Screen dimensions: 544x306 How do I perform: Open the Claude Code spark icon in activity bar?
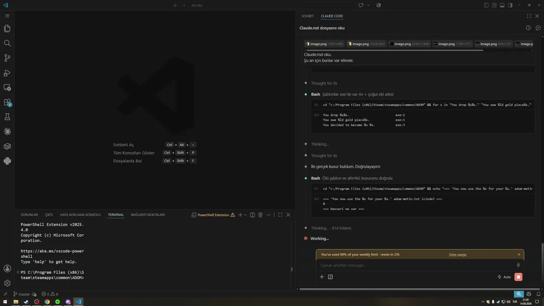coord(7,132)
